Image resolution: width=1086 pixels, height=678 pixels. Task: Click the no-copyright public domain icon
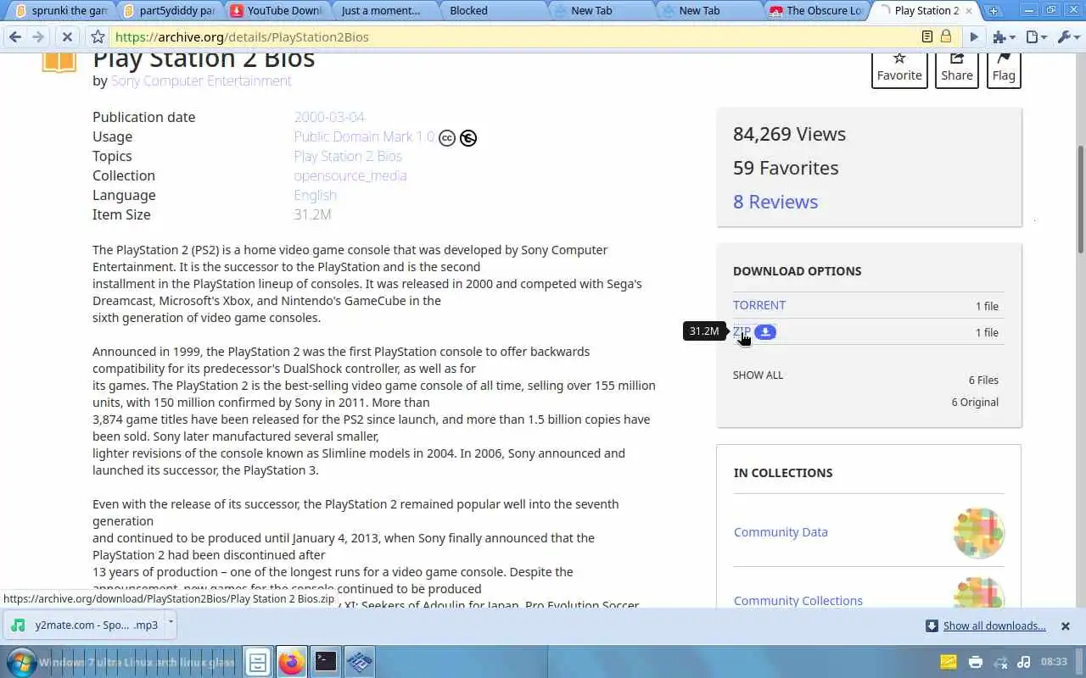point(468,137)
